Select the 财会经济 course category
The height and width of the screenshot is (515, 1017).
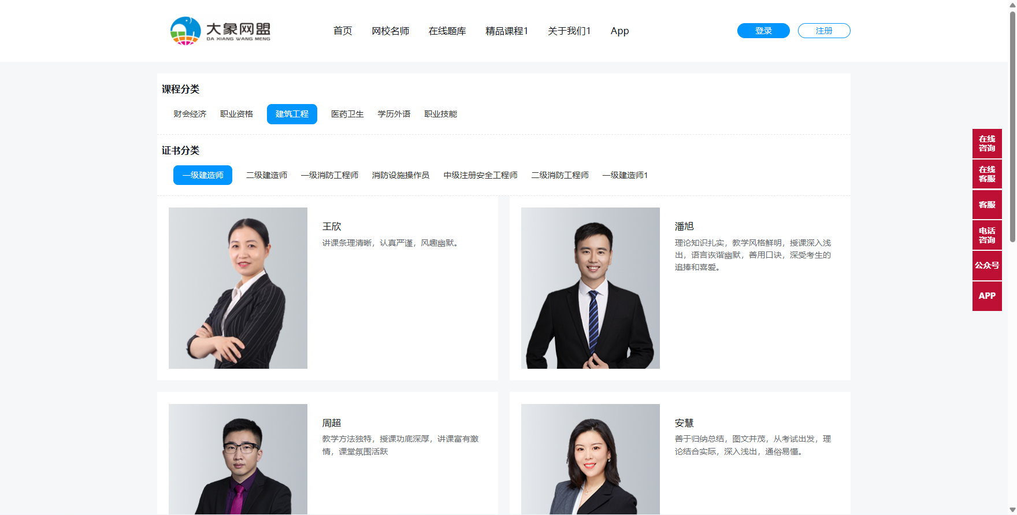coord(190,114)
